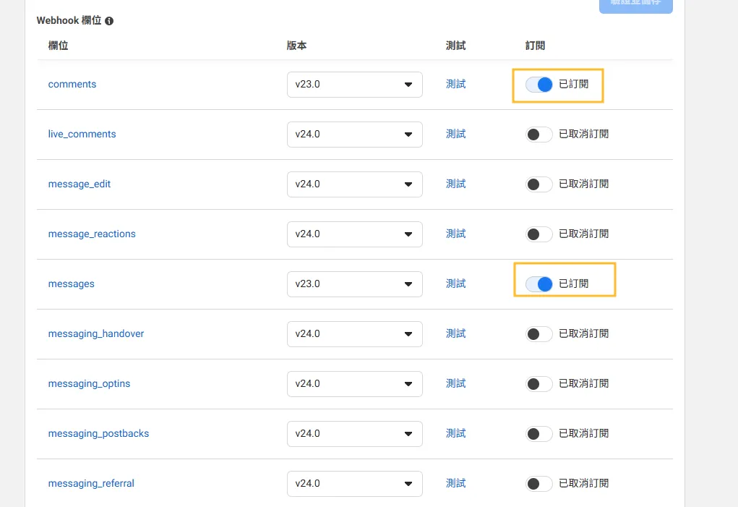Switch on messaging_handover subscription

(539, 334)
